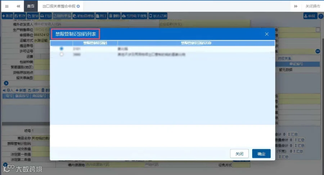Click the tabs forward double-arrow icon
The image size is (324, 175).
296,6
